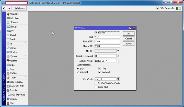Toggle Safe Mode button
Image resolution: width=184 pixels, height=107 pixels.
point(20,8)
